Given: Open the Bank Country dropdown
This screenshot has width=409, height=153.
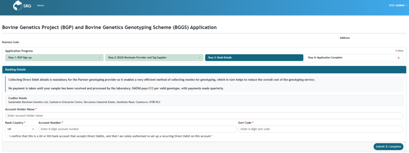Looking at the screenshot, I should pos(21,129).
